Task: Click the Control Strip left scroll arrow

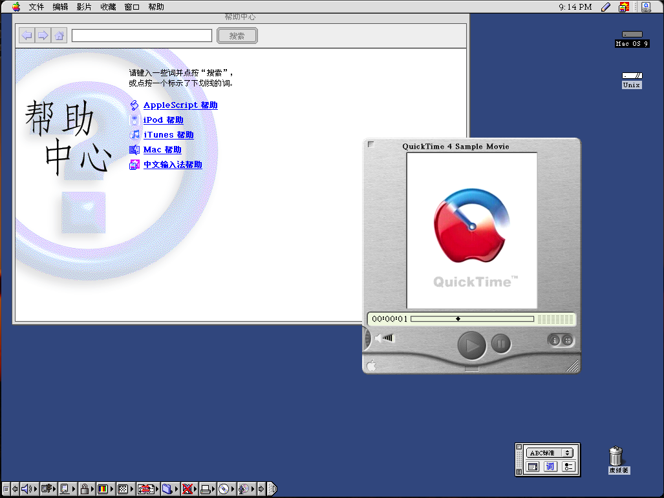Action: coord(16,489)
